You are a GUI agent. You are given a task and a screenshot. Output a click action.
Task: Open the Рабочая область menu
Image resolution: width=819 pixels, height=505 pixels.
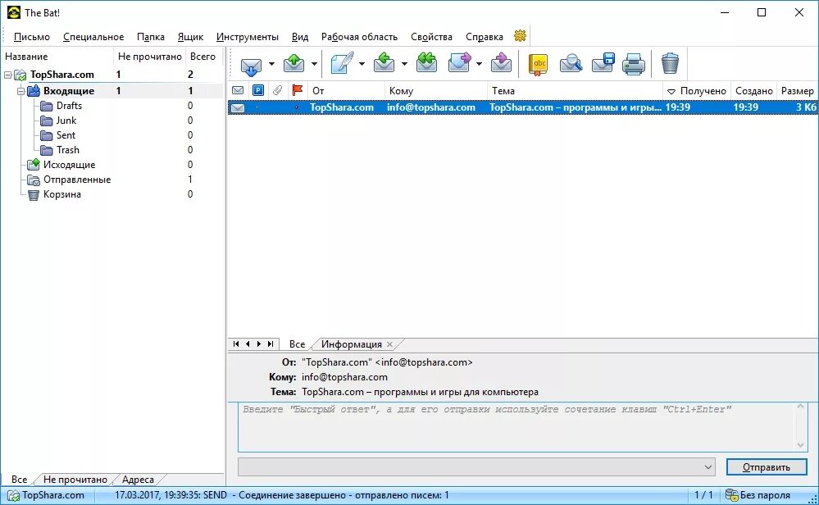pos(359,37)
